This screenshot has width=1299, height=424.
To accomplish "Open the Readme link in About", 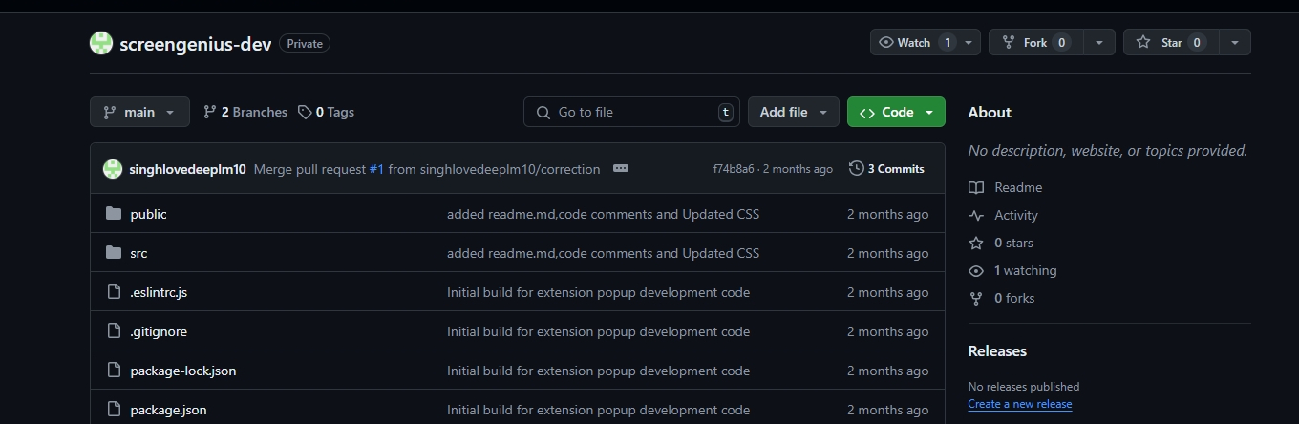I will (x=1006, y=187).
